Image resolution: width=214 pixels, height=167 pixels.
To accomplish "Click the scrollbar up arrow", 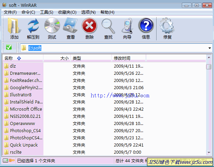I will pos(209,57).
